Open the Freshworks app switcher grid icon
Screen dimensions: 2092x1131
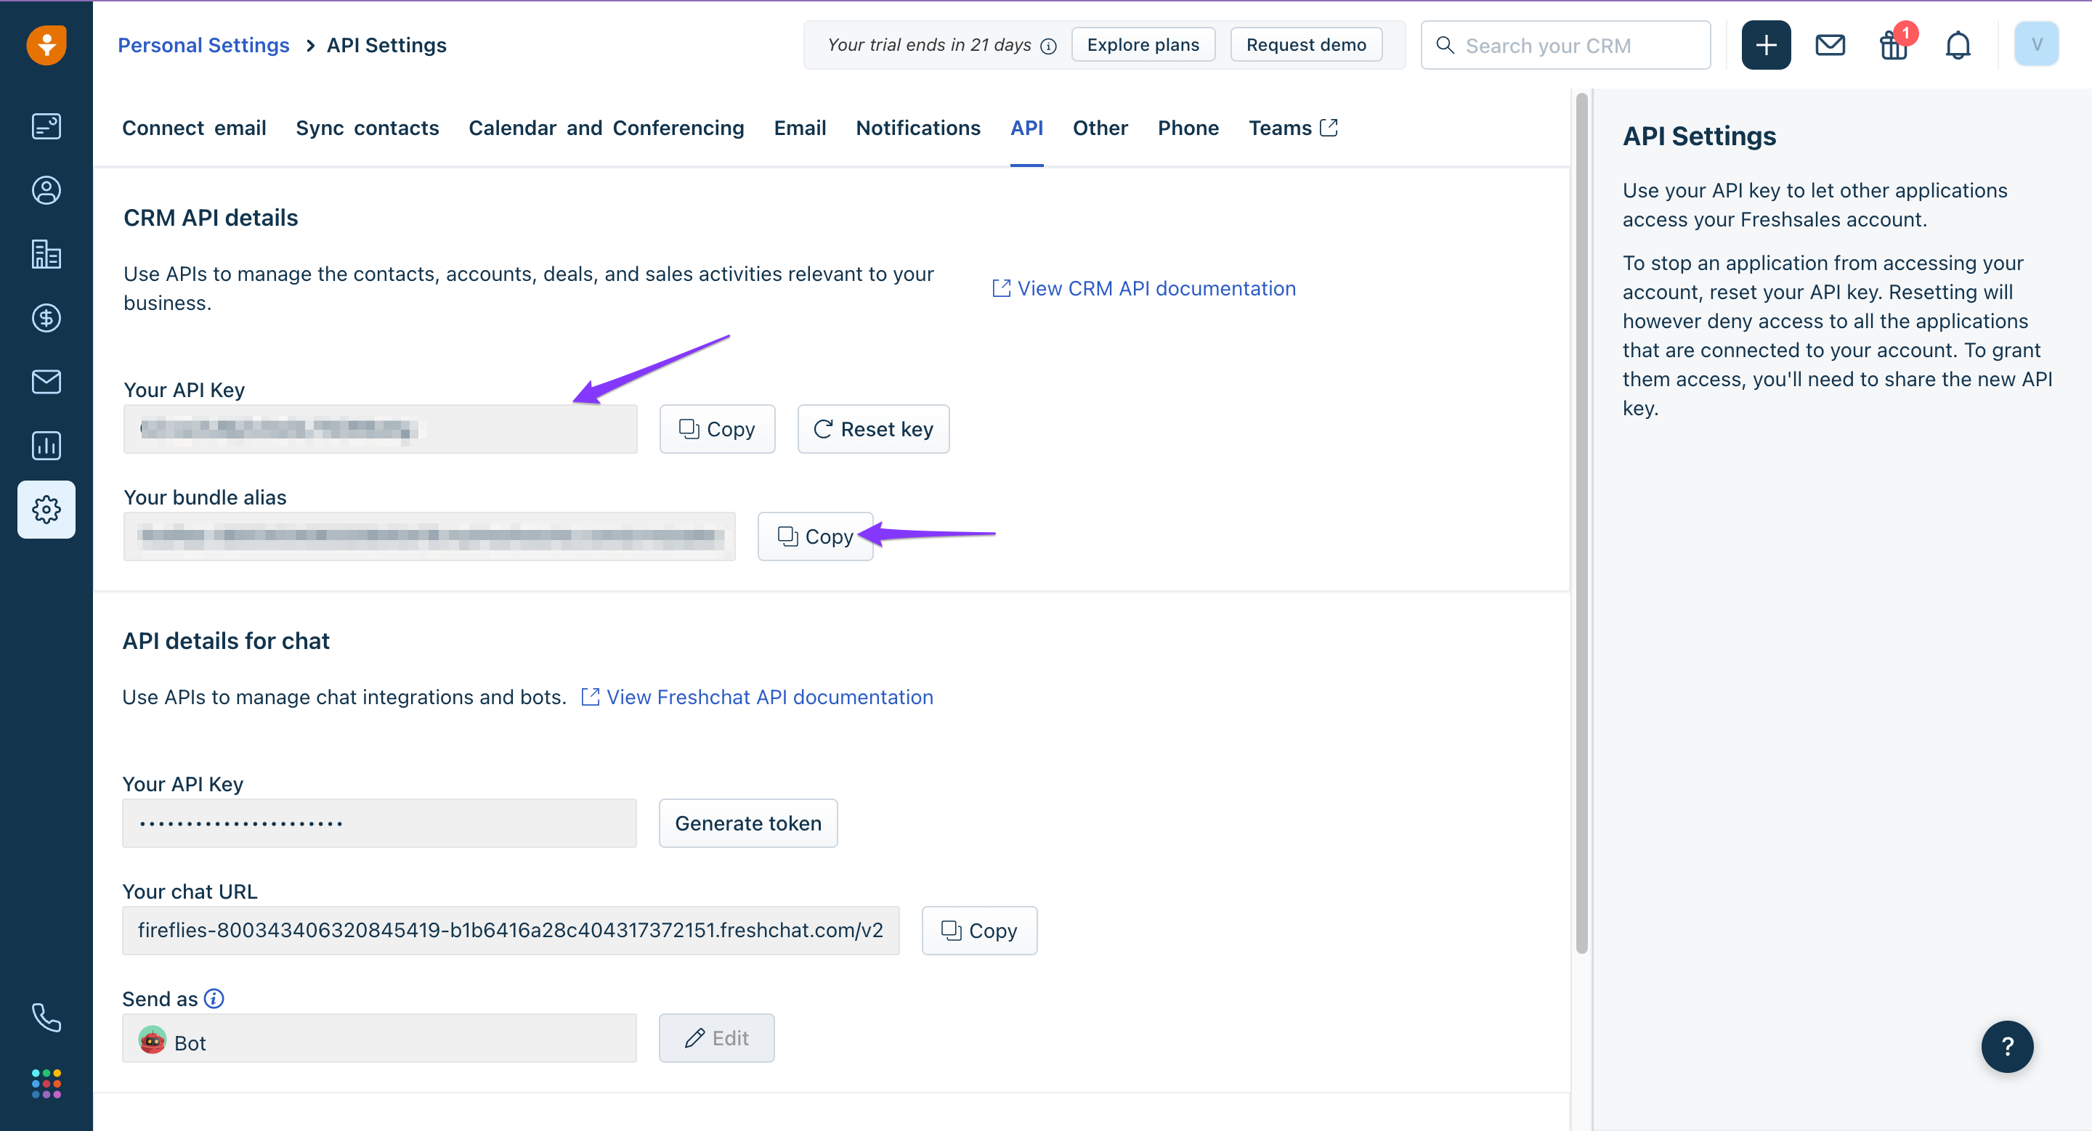point(46,1083)
